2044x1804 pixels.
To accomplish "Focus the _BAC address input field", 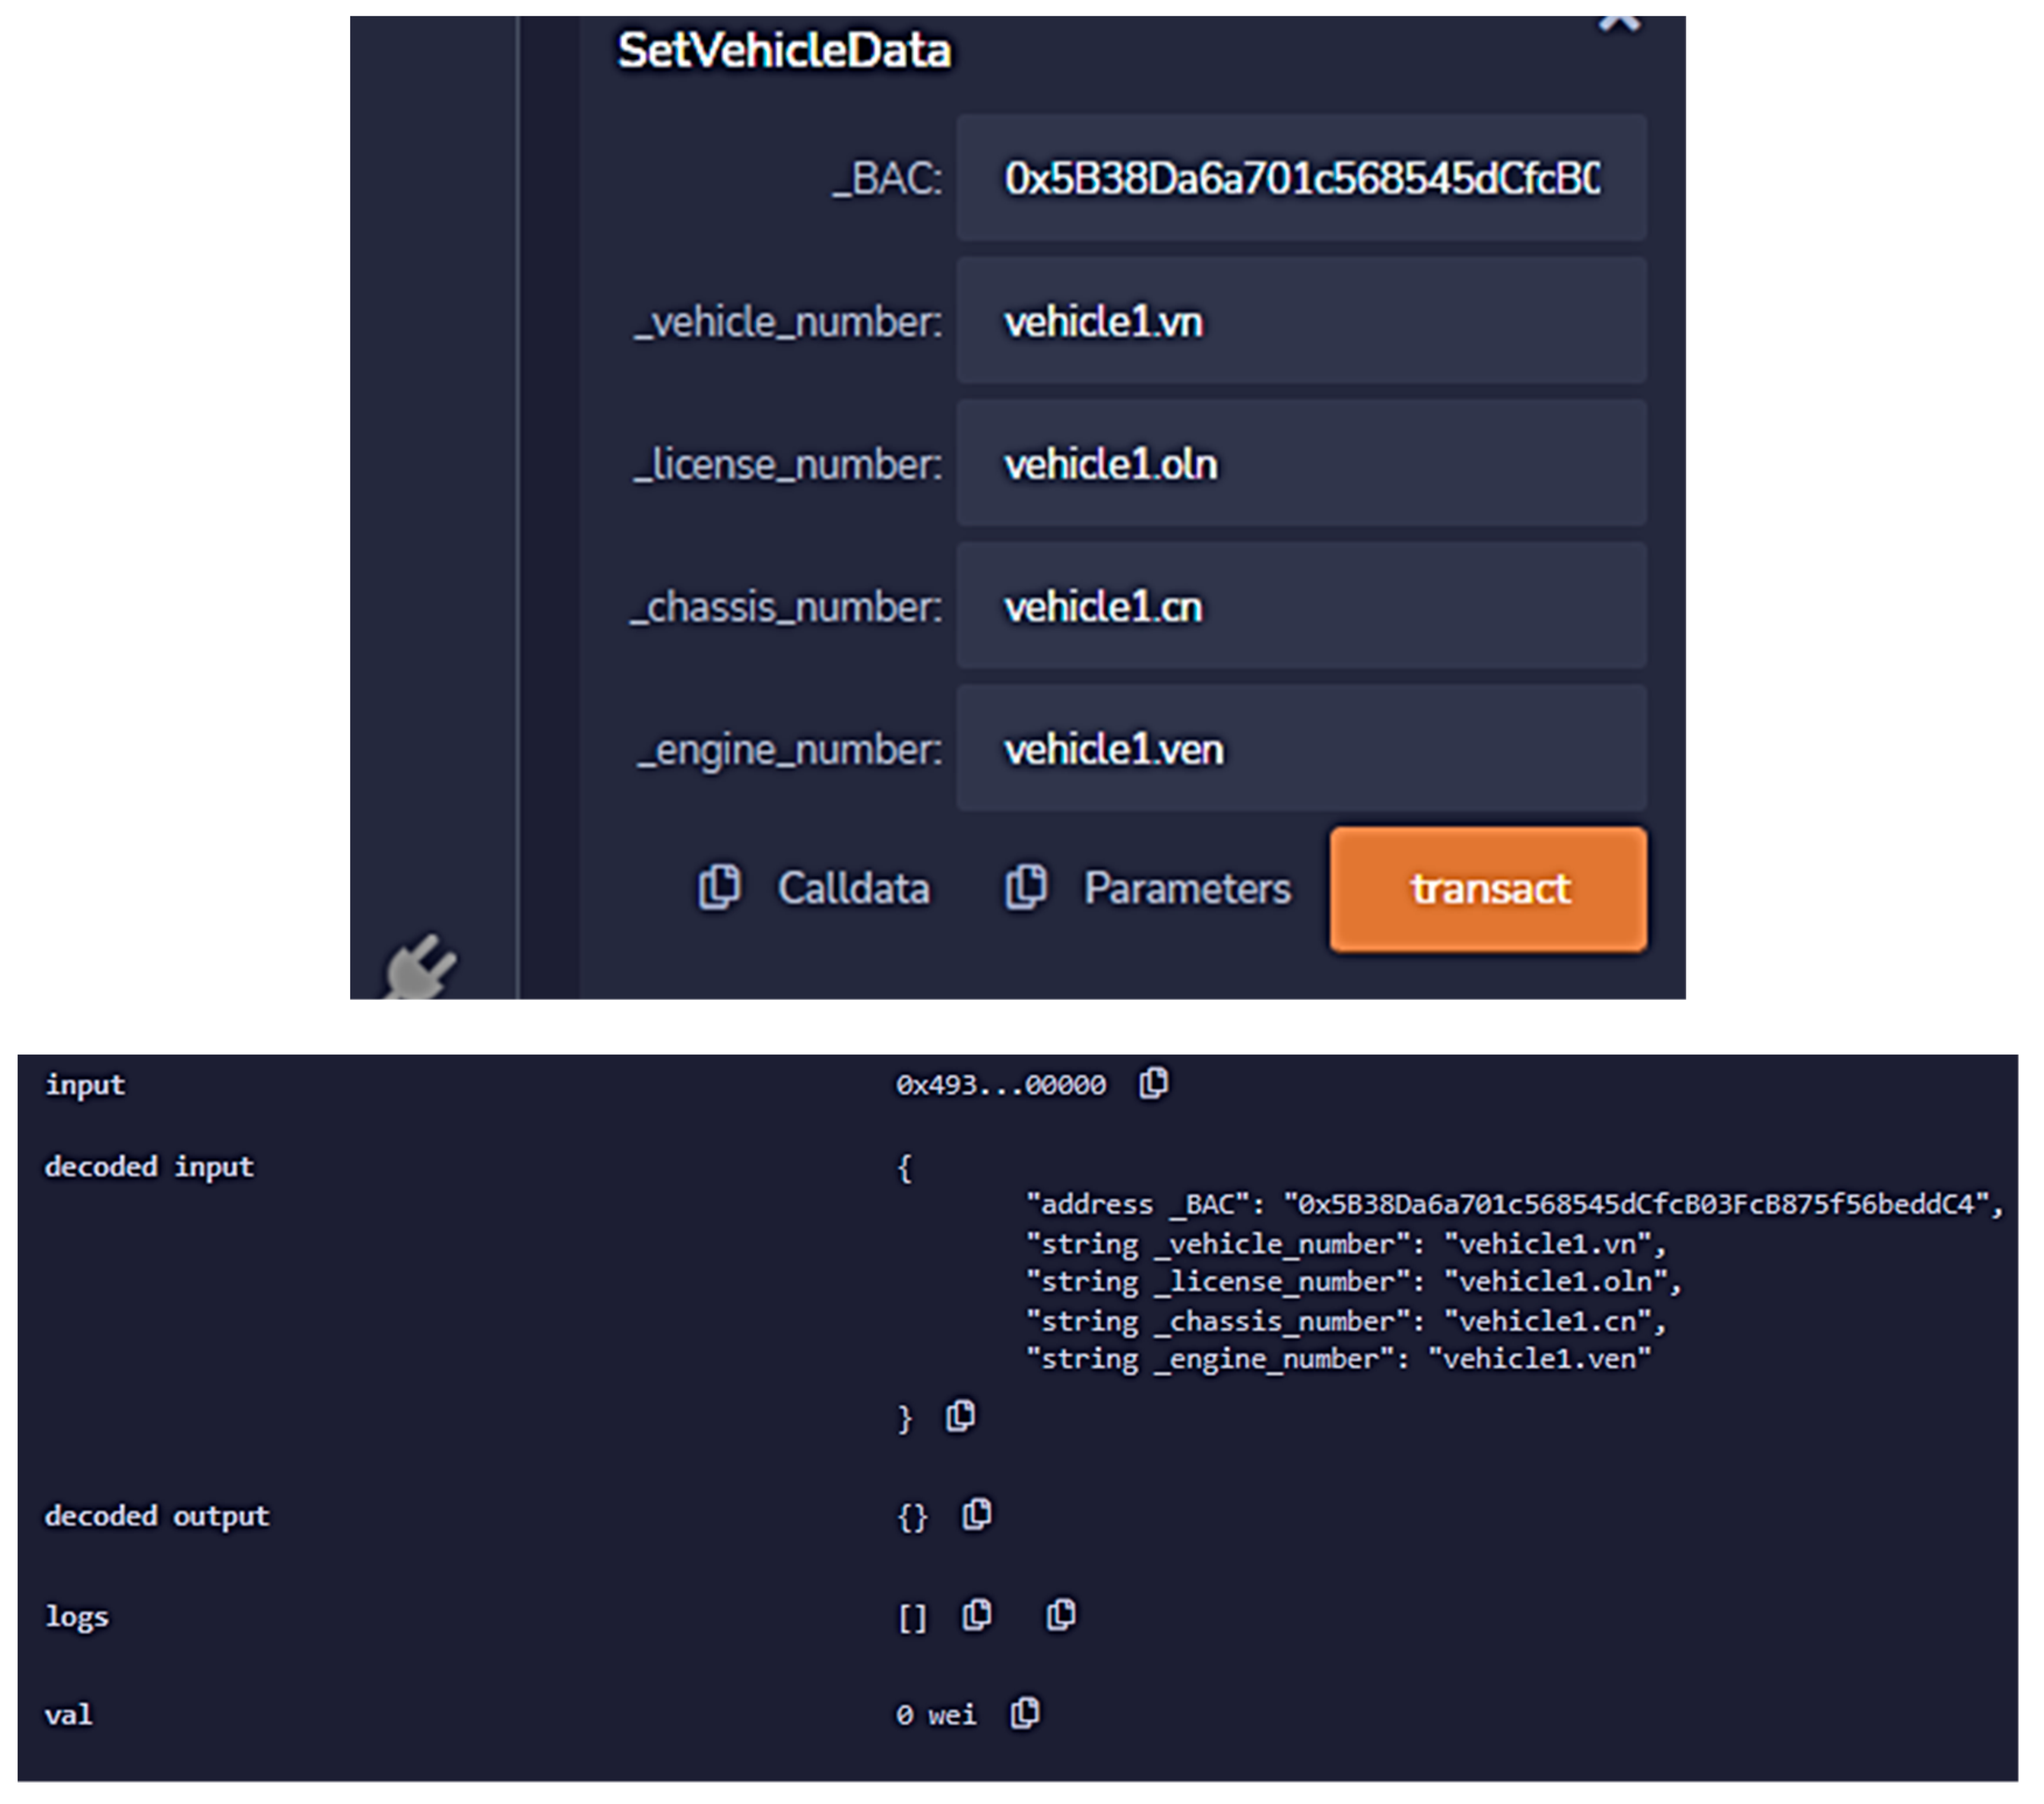I will pos(1300,178).
